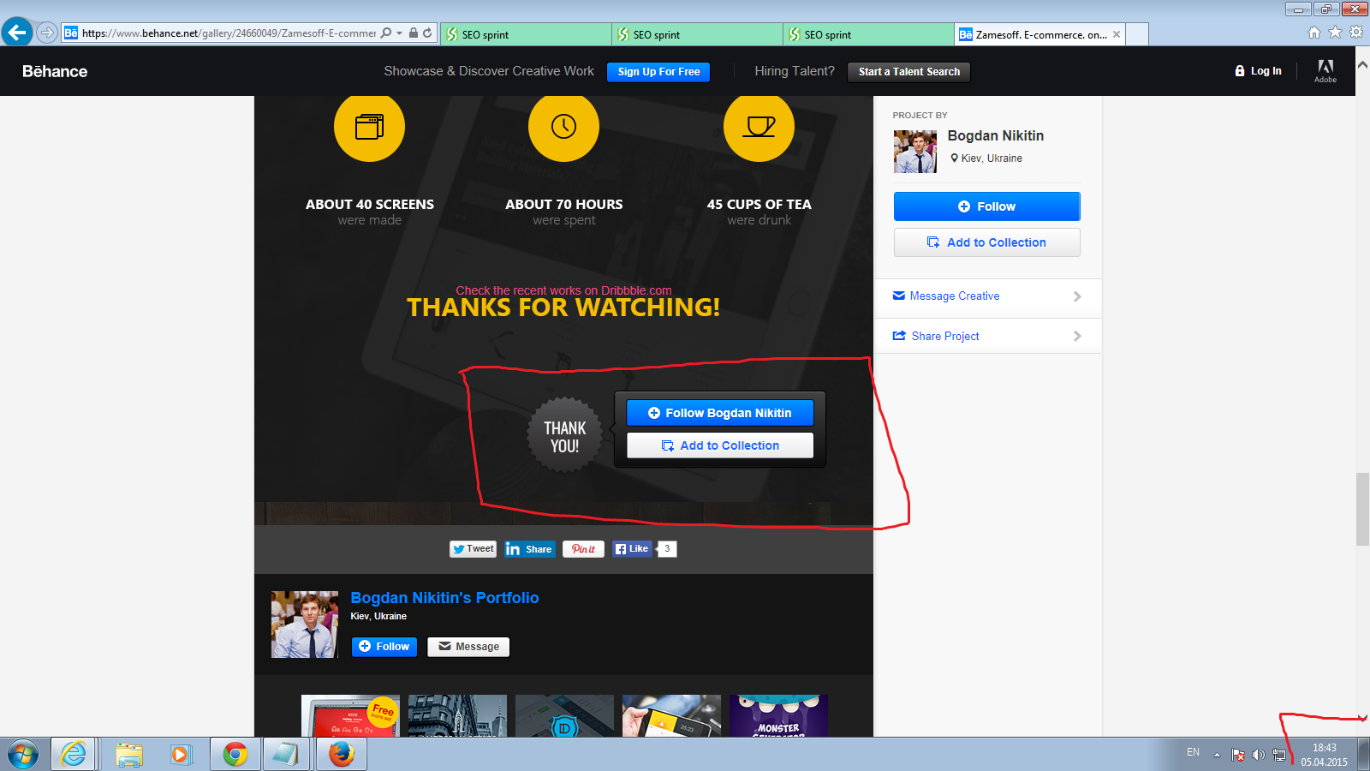Viewport: 1370px width, 771px height.
Task: Launch Google Chrome from the taskbar
Action: 235,754
